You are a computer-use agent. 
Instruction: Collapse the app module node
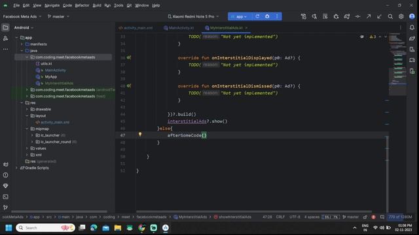[16, 38]
